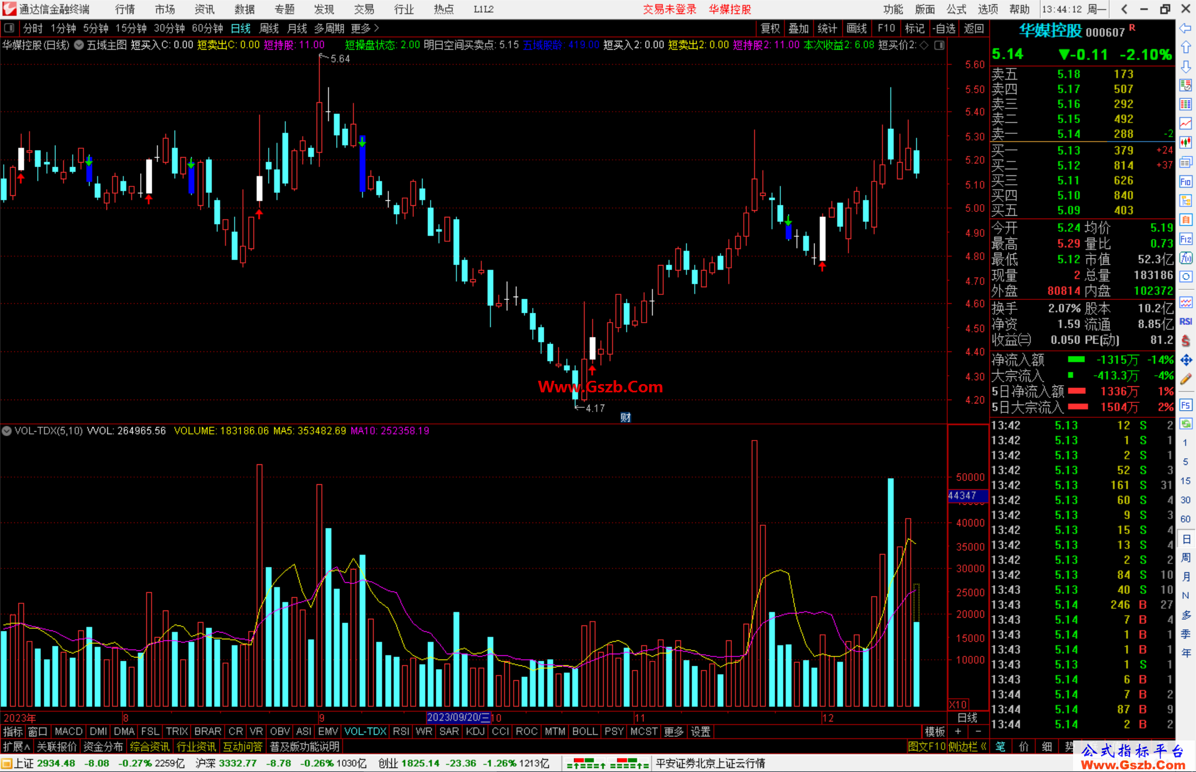Open the 选项 options menu

(x=988, y=9)
